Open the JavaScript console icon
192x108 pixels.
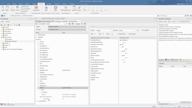tap(74, 8)
